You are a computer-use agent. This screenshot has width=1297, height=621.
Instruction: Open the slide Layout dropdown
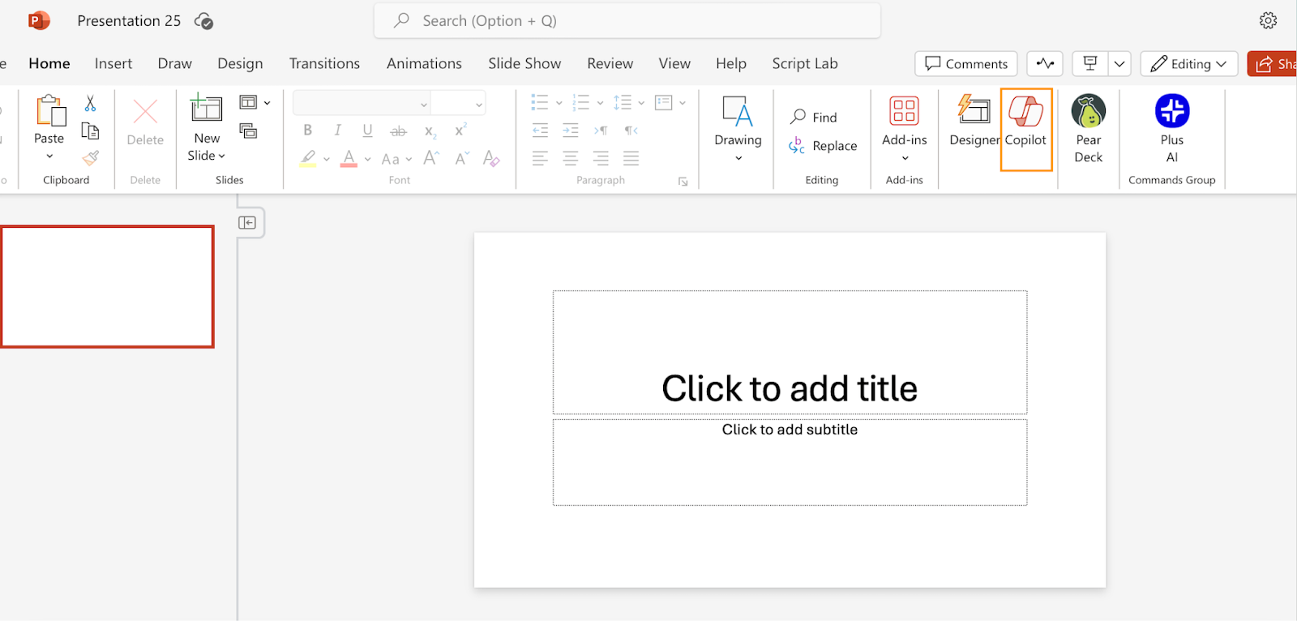click(x=255, y=103)
